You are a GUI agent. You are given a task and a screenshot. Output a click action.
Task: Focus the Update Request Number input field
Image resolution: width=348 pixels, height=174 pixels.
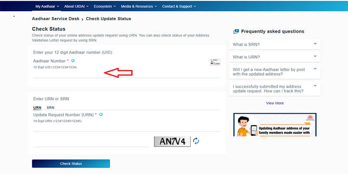pos(127,127)
